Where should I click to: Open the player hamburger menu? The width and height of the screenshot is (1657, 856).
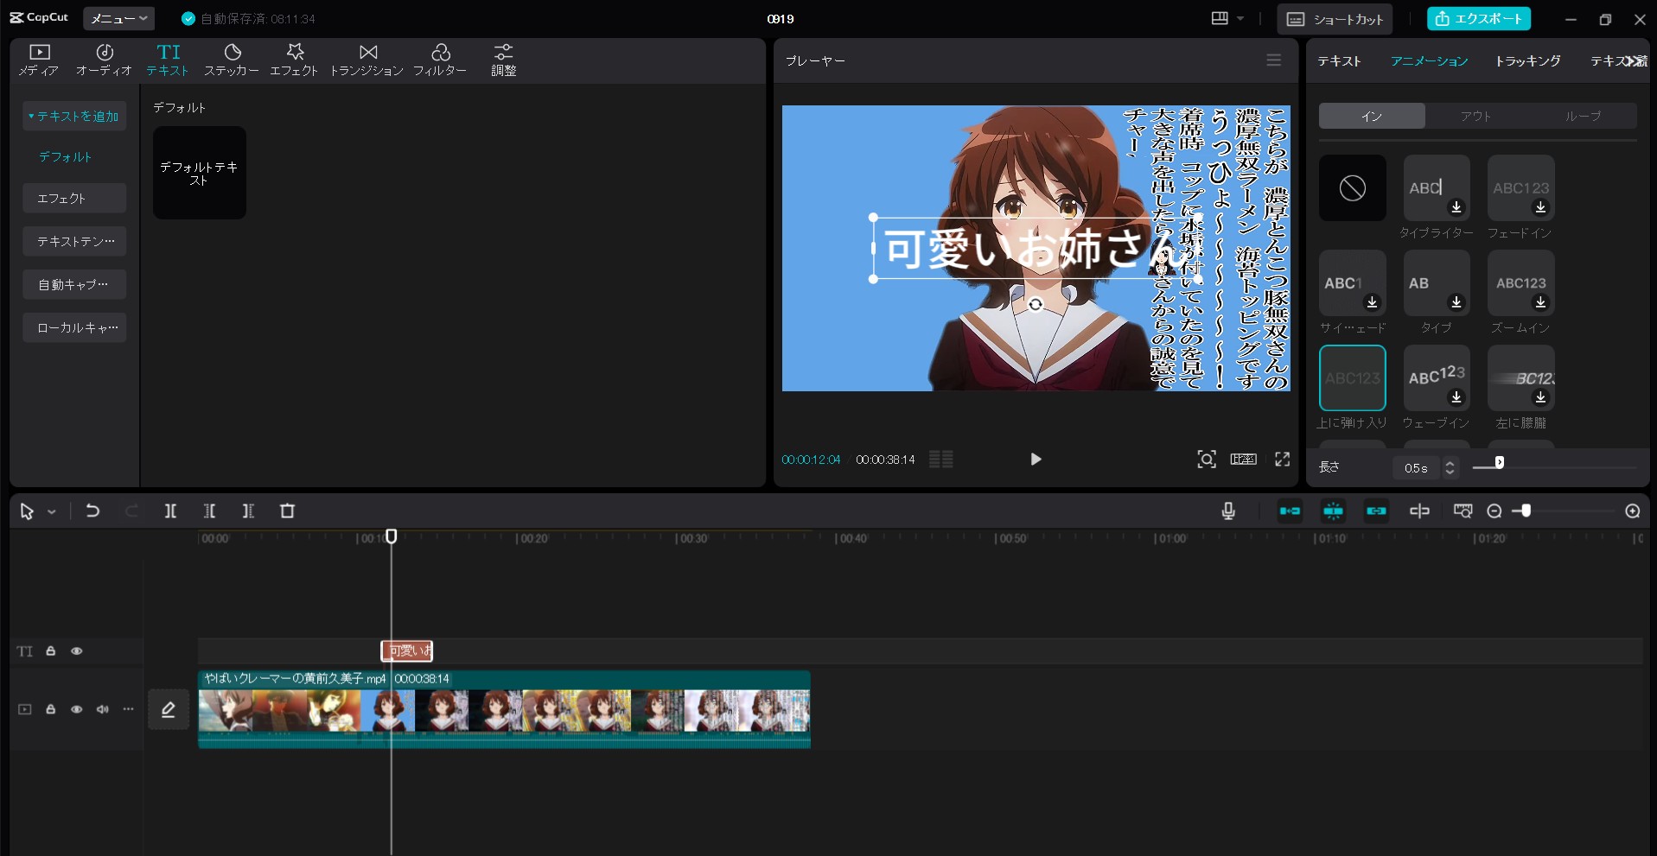[1274, 60]
